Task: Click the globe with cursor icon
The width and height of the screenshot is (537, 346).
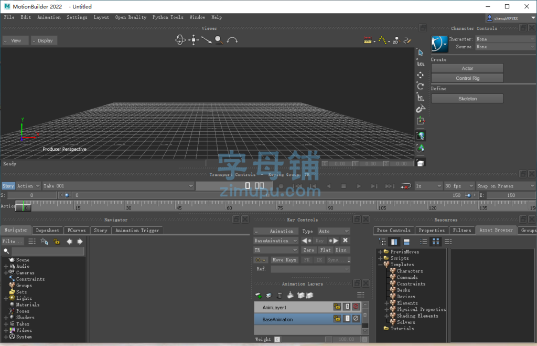Action: click(x=421, y=136)
